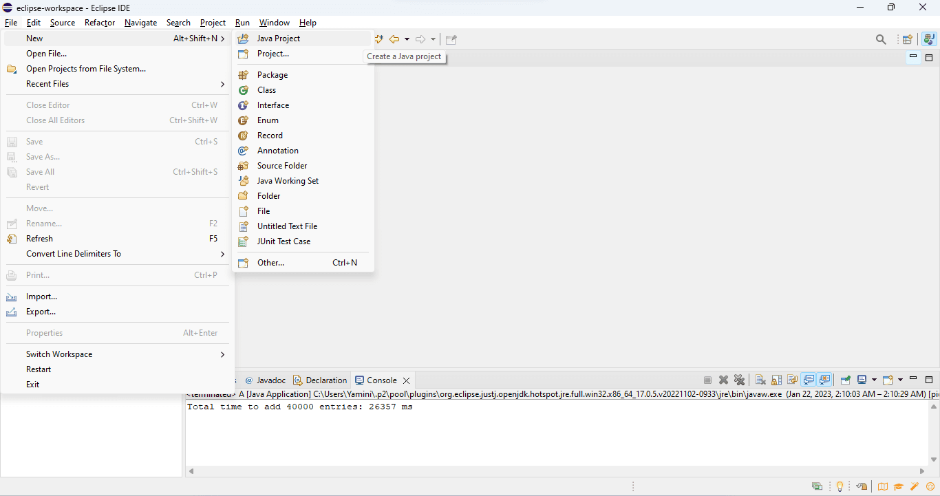
Task: Choose Java Working Set entry
Action: click(303, 181)
